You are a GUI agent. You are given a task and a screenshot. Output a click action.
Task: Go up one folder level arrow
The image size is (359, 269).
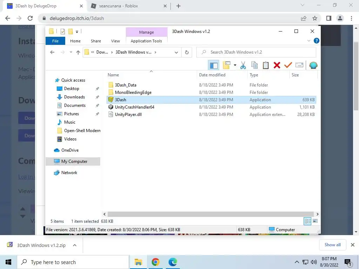point(78,52)
